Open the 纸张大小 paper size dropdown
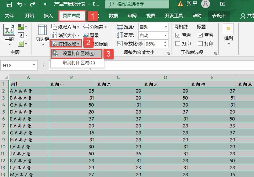The height and width of the screenshot is (177, 254). [x=65, y=35]
